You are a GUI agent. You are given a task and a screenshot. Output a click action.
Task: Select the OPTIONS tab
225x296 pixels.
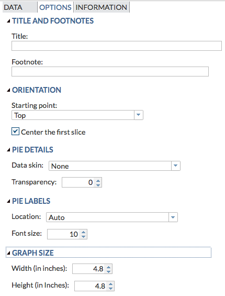[x=55, y=7]
